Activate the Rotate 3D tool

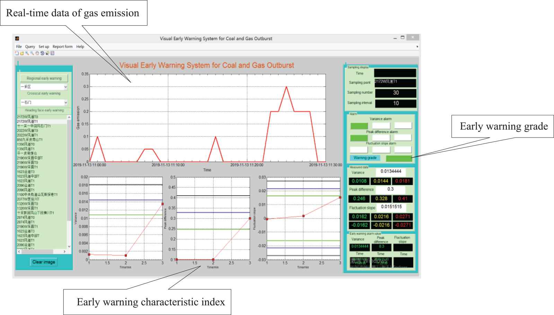42,53
